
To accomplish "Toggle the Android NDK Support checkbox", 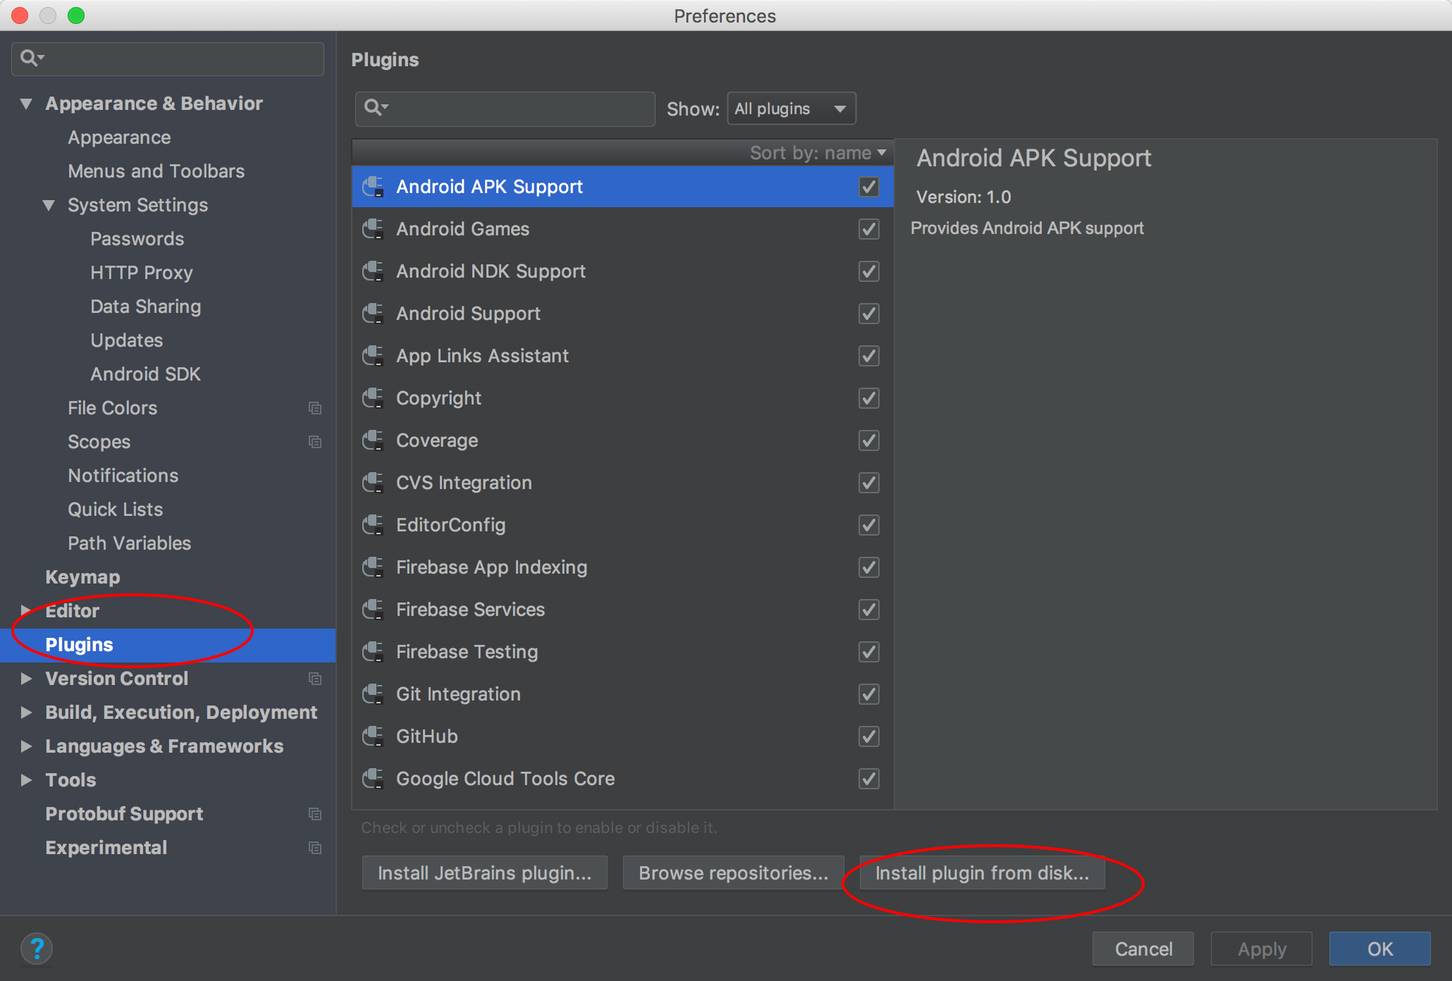I will coord(869,271).
